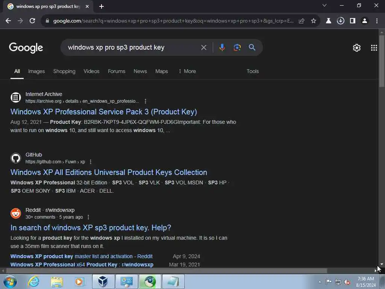Open File Explorer folder on taskbar
This screenshot has height=289, width=385.
(x=57, y=281)
